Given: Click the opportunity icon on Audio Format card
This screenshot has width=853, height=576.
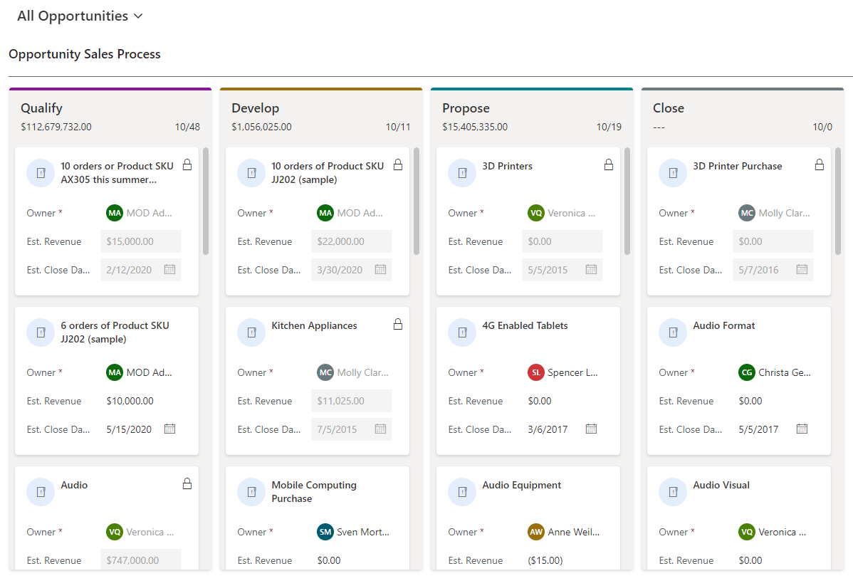Looking at the screenshot, I should pos(673,332).
